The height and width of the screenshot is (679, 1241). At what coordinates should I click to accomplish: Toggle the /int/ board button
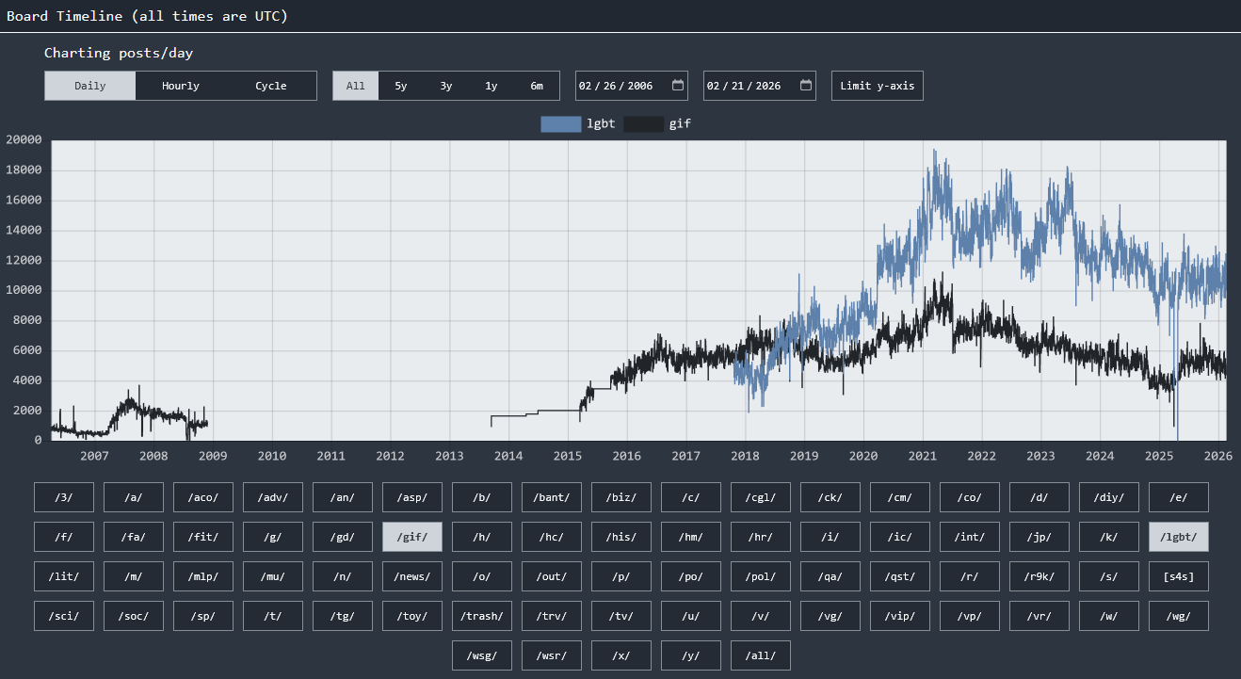[x=970, y=537]
